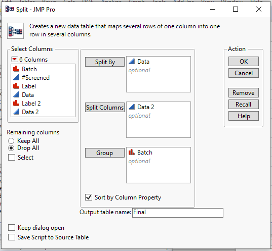Choose the Drop All radio option

pos(11,148)
